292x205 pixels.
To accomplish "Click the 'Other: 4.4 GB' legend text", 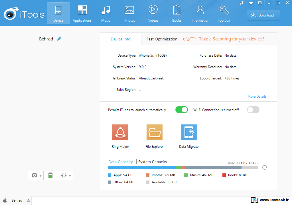I will (123, 182).
